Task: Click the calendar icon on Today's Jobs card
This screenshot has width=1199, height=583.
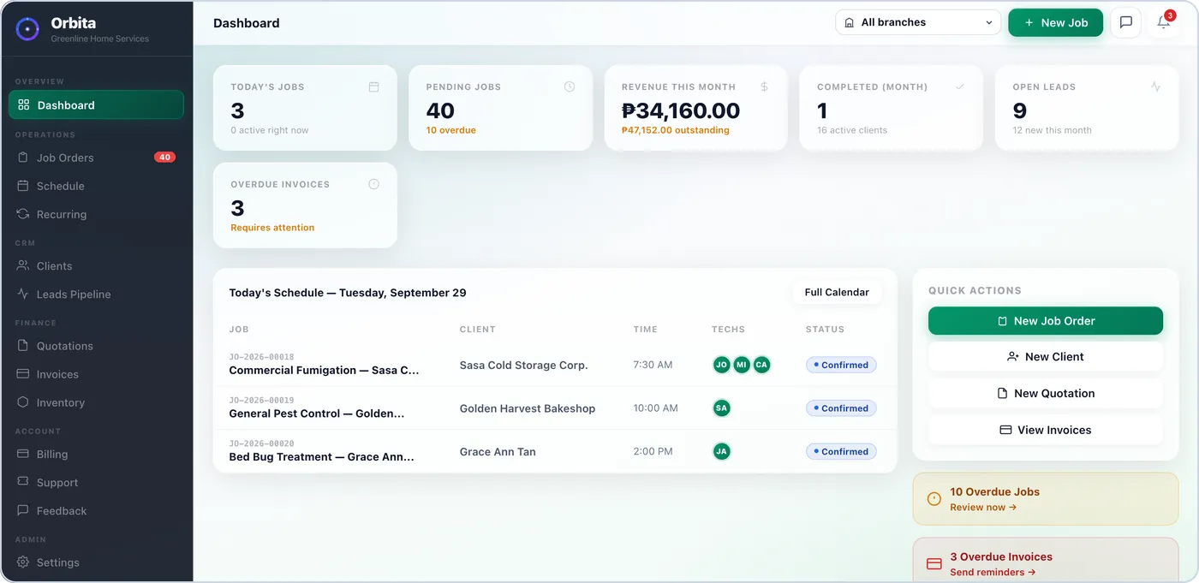Action: pos(373,86)
